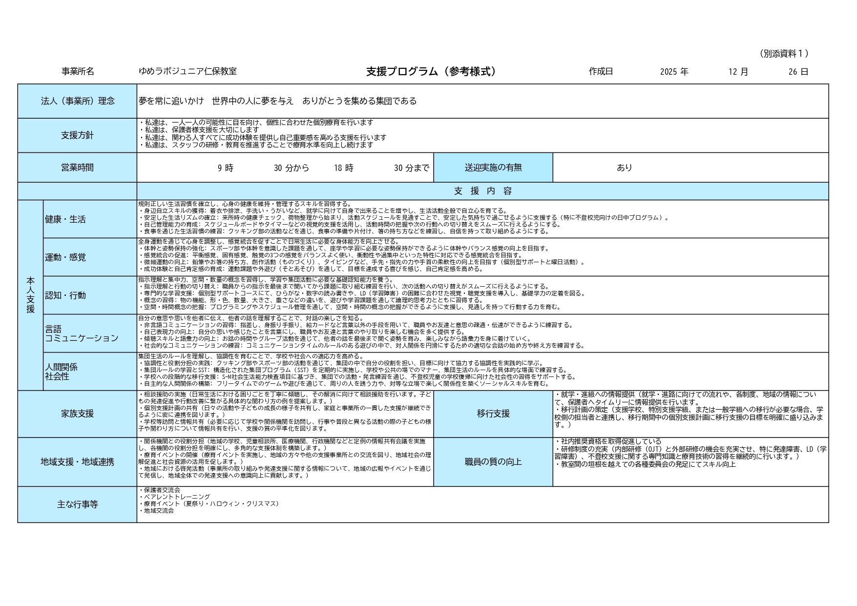Click the 営業時間 header cell
The width and height of the screenshot is (857, 606).
coord(78,167)
